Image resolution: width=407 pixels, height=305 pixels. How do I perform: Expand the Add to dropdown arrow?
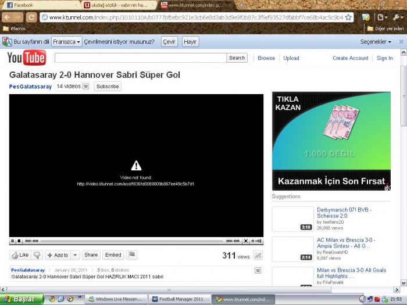click(x=75, y=255)
